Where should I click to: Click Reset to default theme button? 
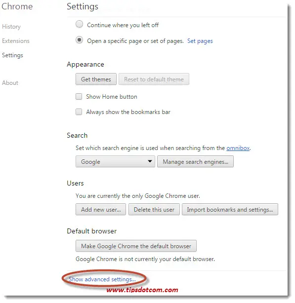click(154, 79)
